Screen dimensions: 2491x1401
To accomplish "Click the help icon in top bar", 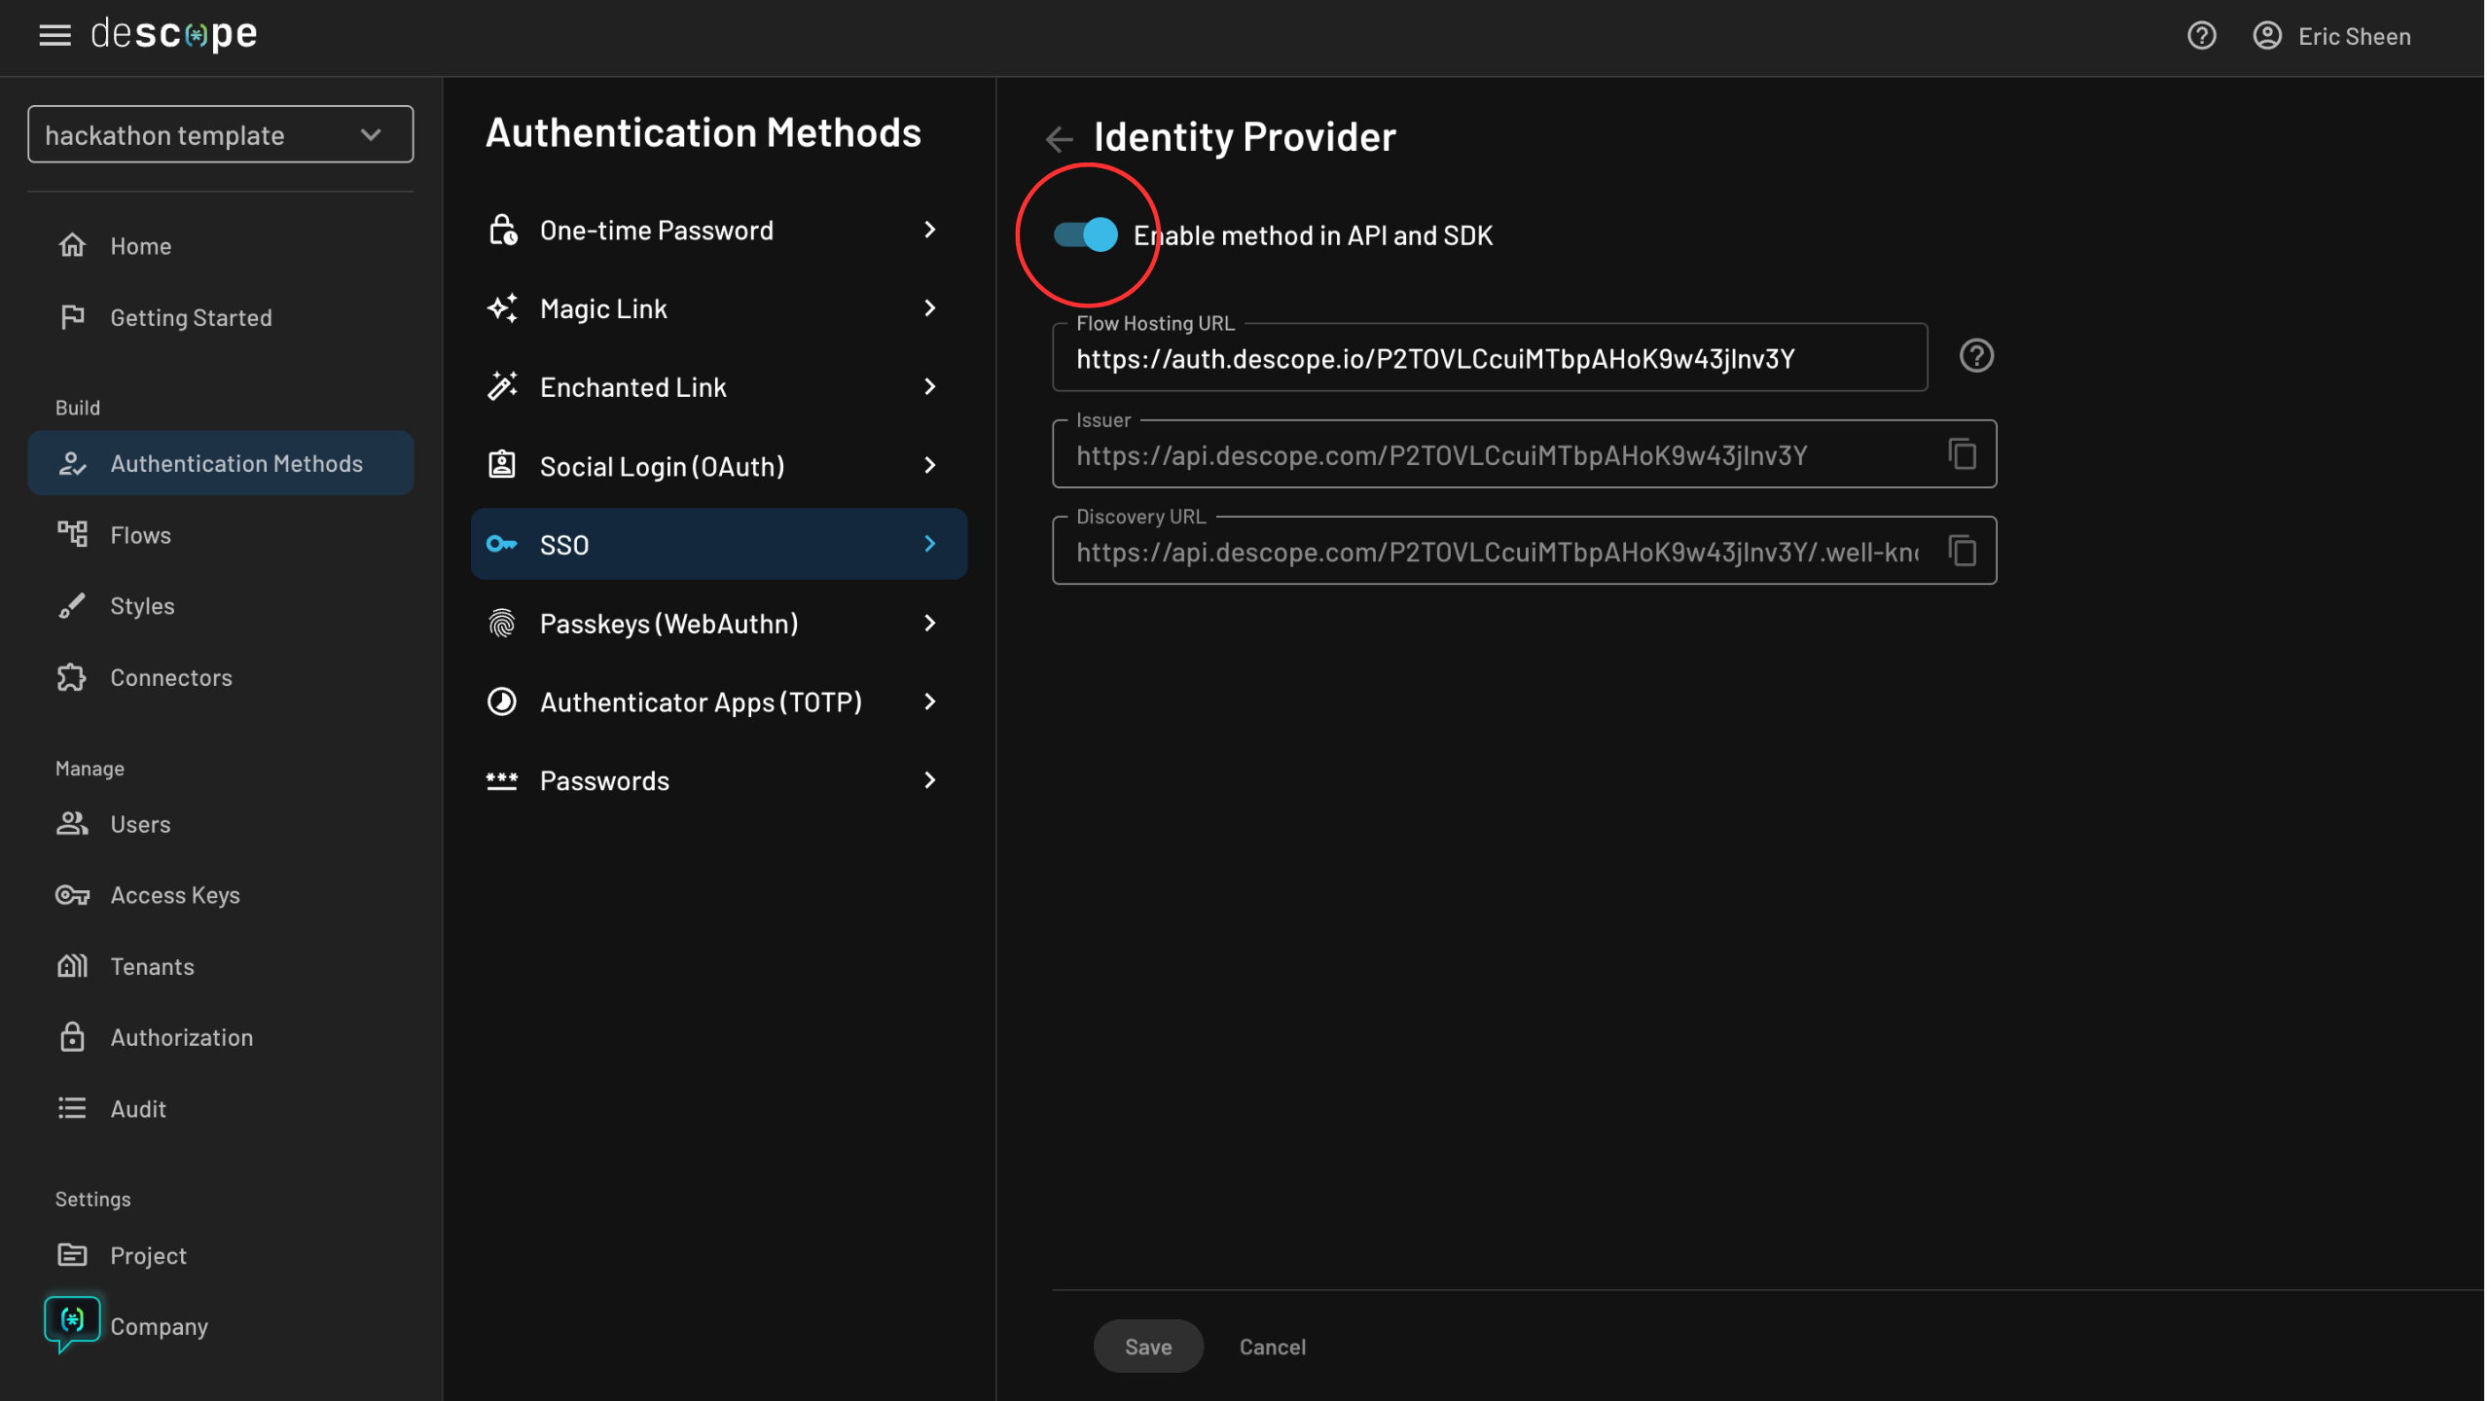I will pyautogui.click(x=2201, y=36).
